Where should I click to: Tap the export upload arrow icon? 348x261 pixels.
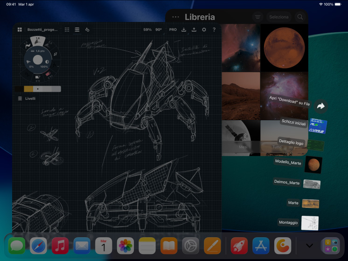coord(194,29)
